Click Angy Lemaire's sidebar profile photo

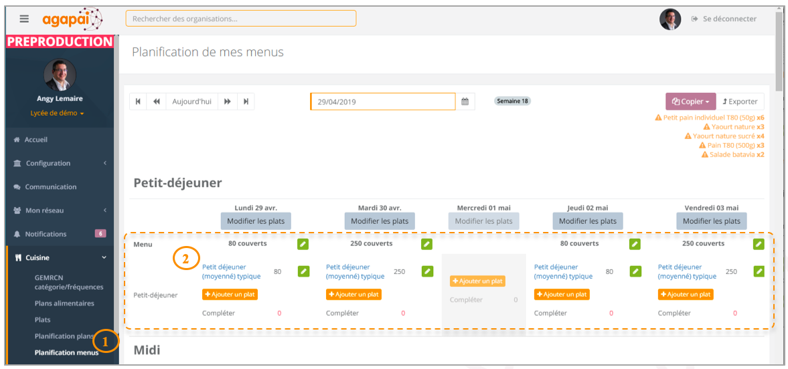point(60,75)
